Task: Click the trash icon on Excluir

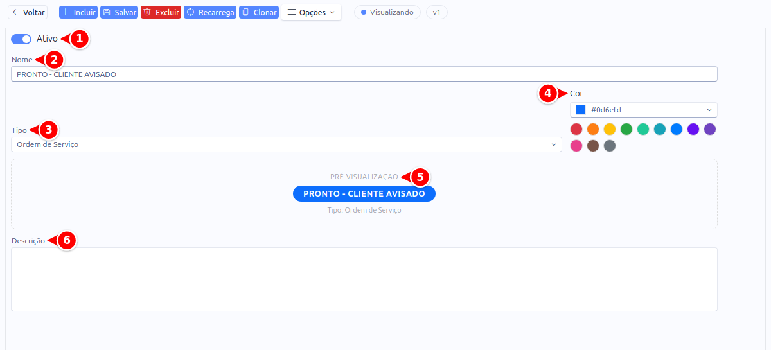Action: [147, 12]
